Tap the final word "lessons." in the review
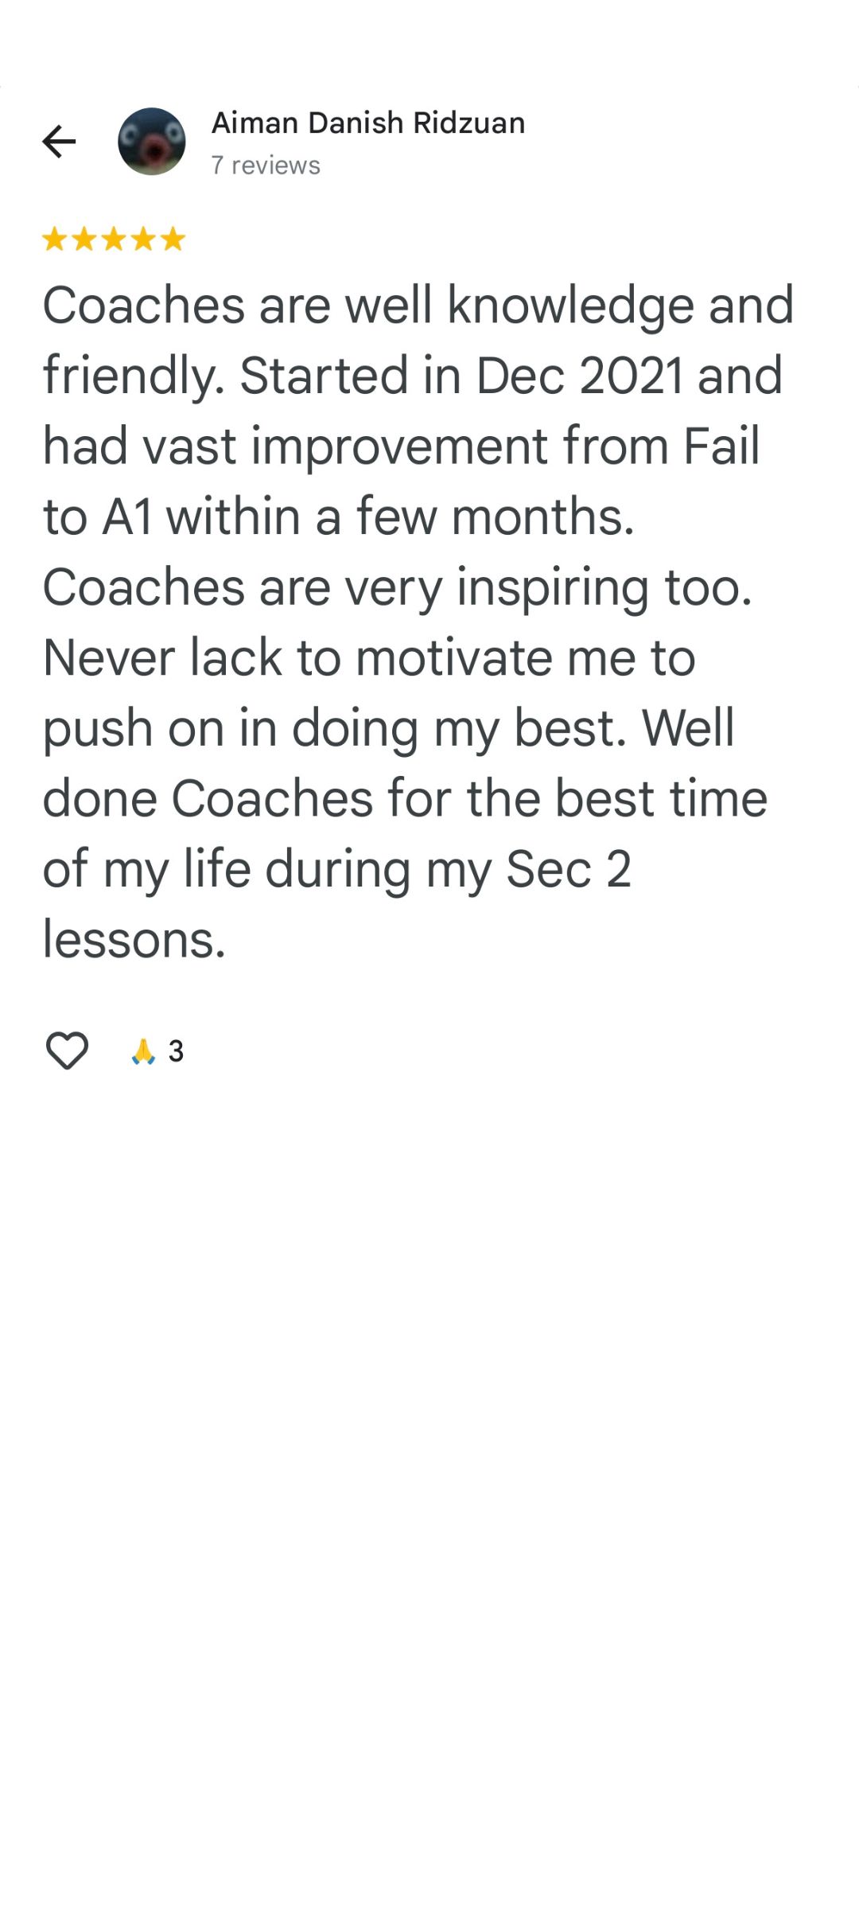 tap(134, 940)
